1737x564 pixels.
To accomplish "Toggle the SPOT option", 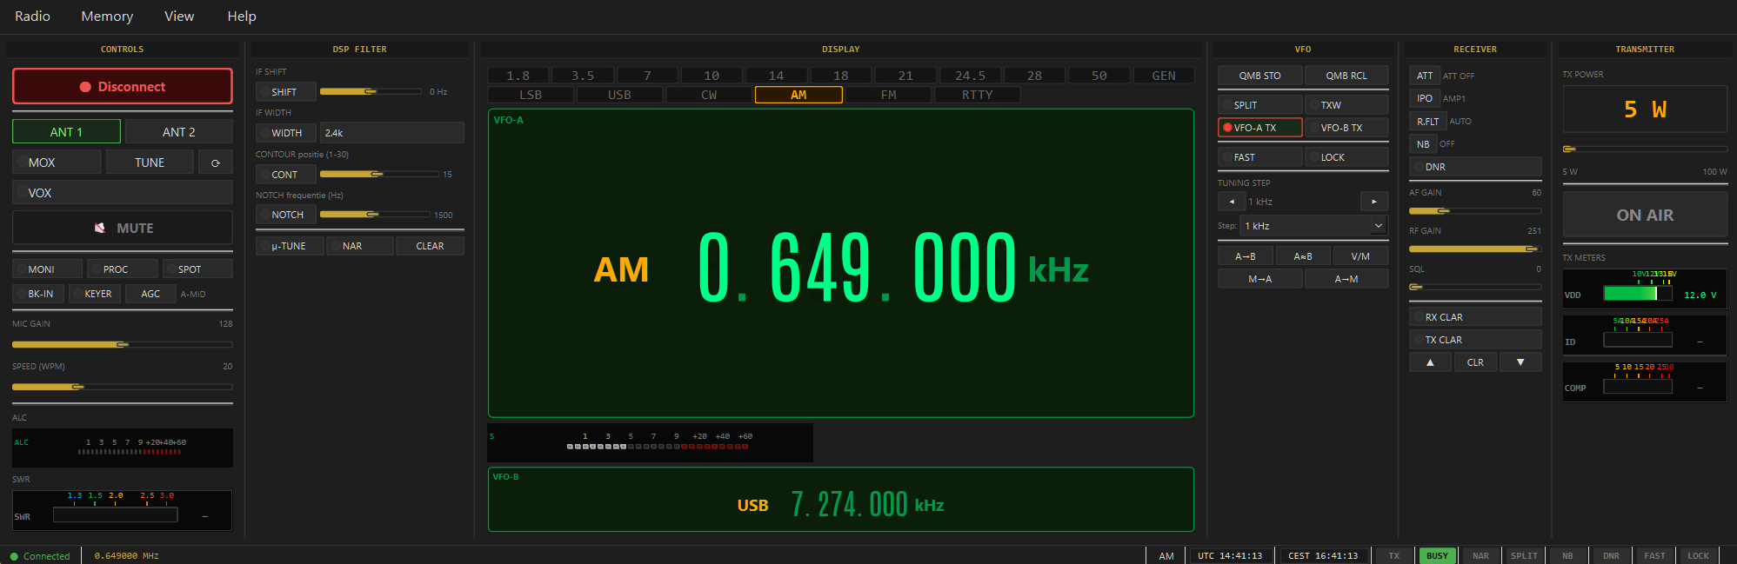I will (x=197, y=269).
